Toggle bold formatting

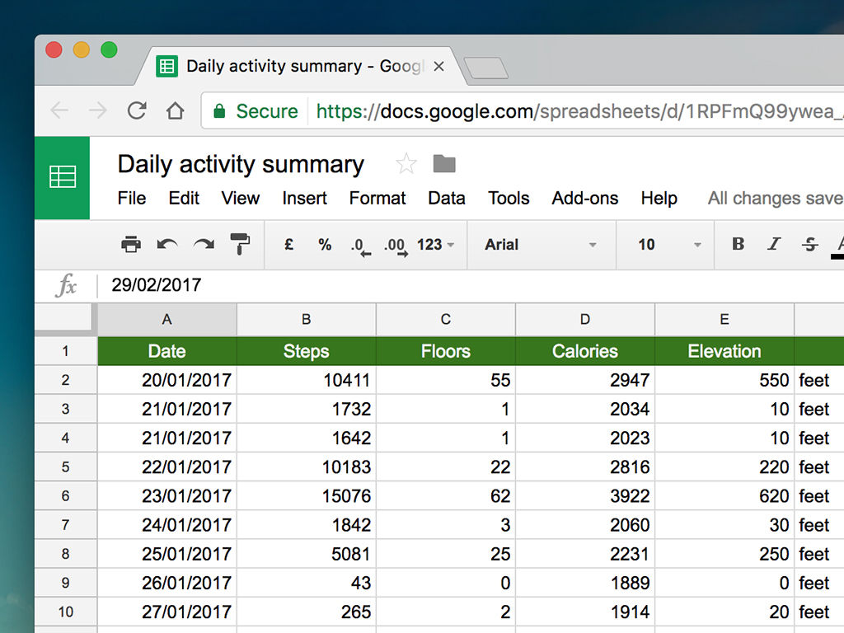pyautogui.click(x=738, y=244)
